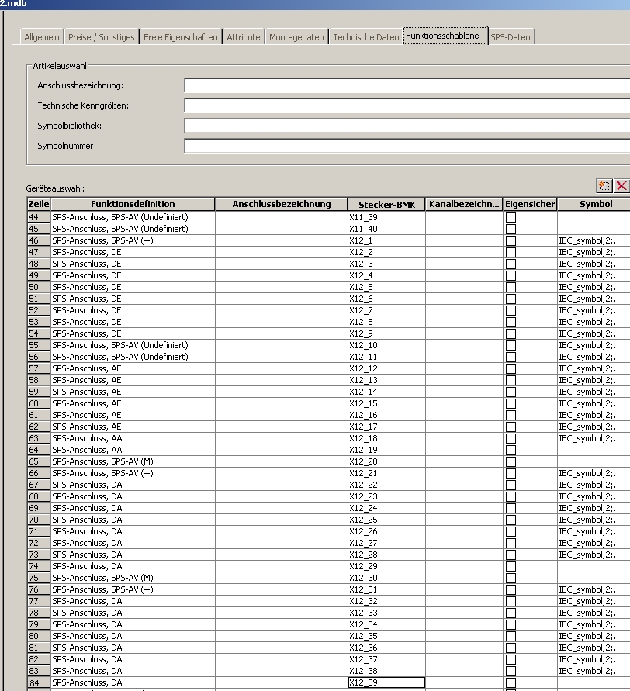The width and height of the screenshot is (630, 691).
Task: Click the Stecker-BMK column header
Action: 386,204
